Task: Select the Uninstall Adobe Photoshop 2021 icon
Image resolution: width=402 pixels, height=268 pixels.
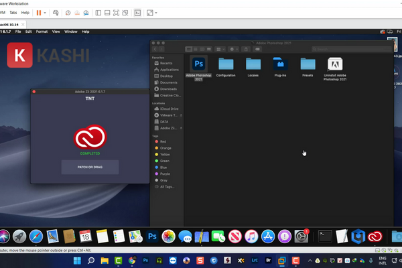Action: (336, 64)
